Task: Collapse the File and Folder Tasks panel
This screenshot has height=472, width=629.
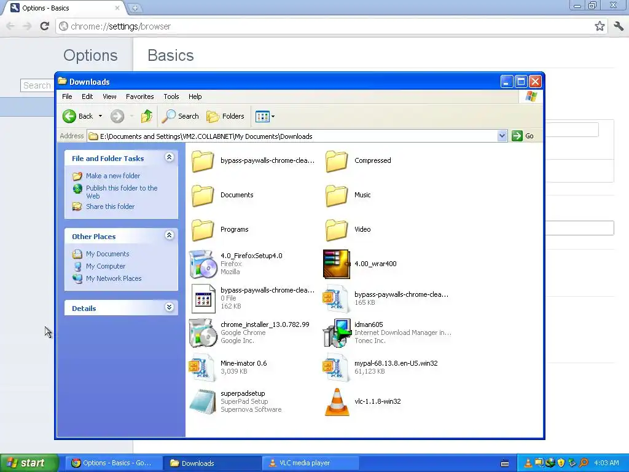Action: (170, 157)
